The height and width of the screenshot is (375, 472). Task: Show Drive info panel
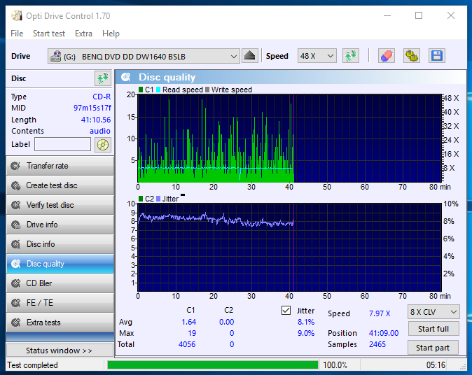point(60,225)
